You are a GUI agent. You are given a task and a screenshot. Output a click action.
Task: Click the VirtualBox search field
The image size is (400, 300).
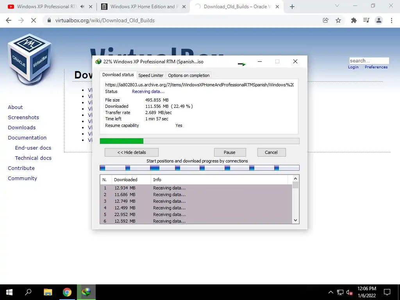coord(369,61)
